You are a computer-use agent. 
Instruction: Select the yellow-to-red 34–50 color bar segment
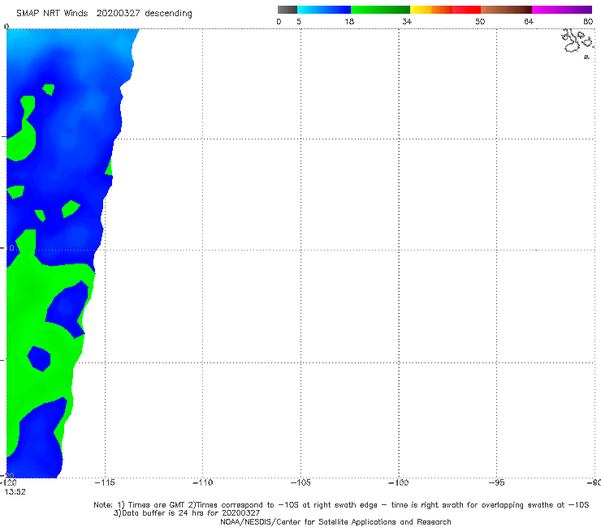(x=445, y=10)
